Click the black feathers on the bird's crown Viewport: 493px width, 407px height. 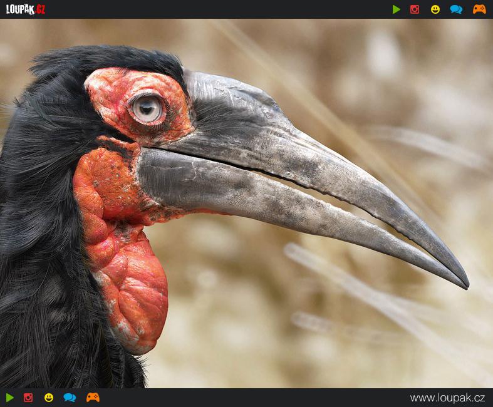(x=106, y=59)
